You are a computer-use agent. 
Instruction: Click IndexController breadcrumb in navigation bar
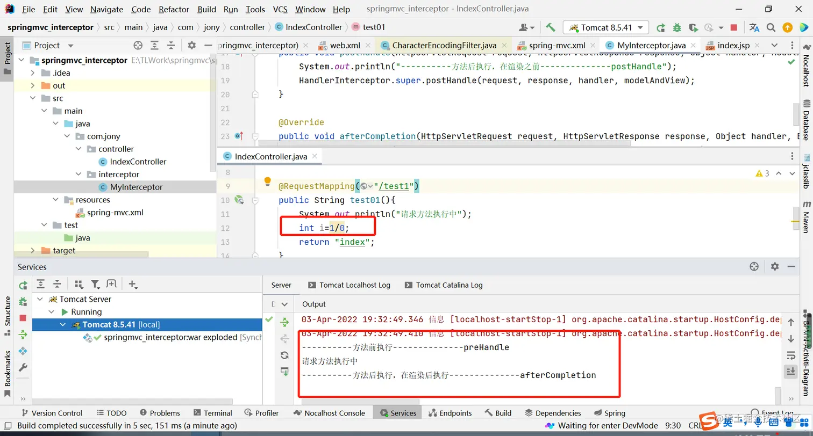click(309, 27)
